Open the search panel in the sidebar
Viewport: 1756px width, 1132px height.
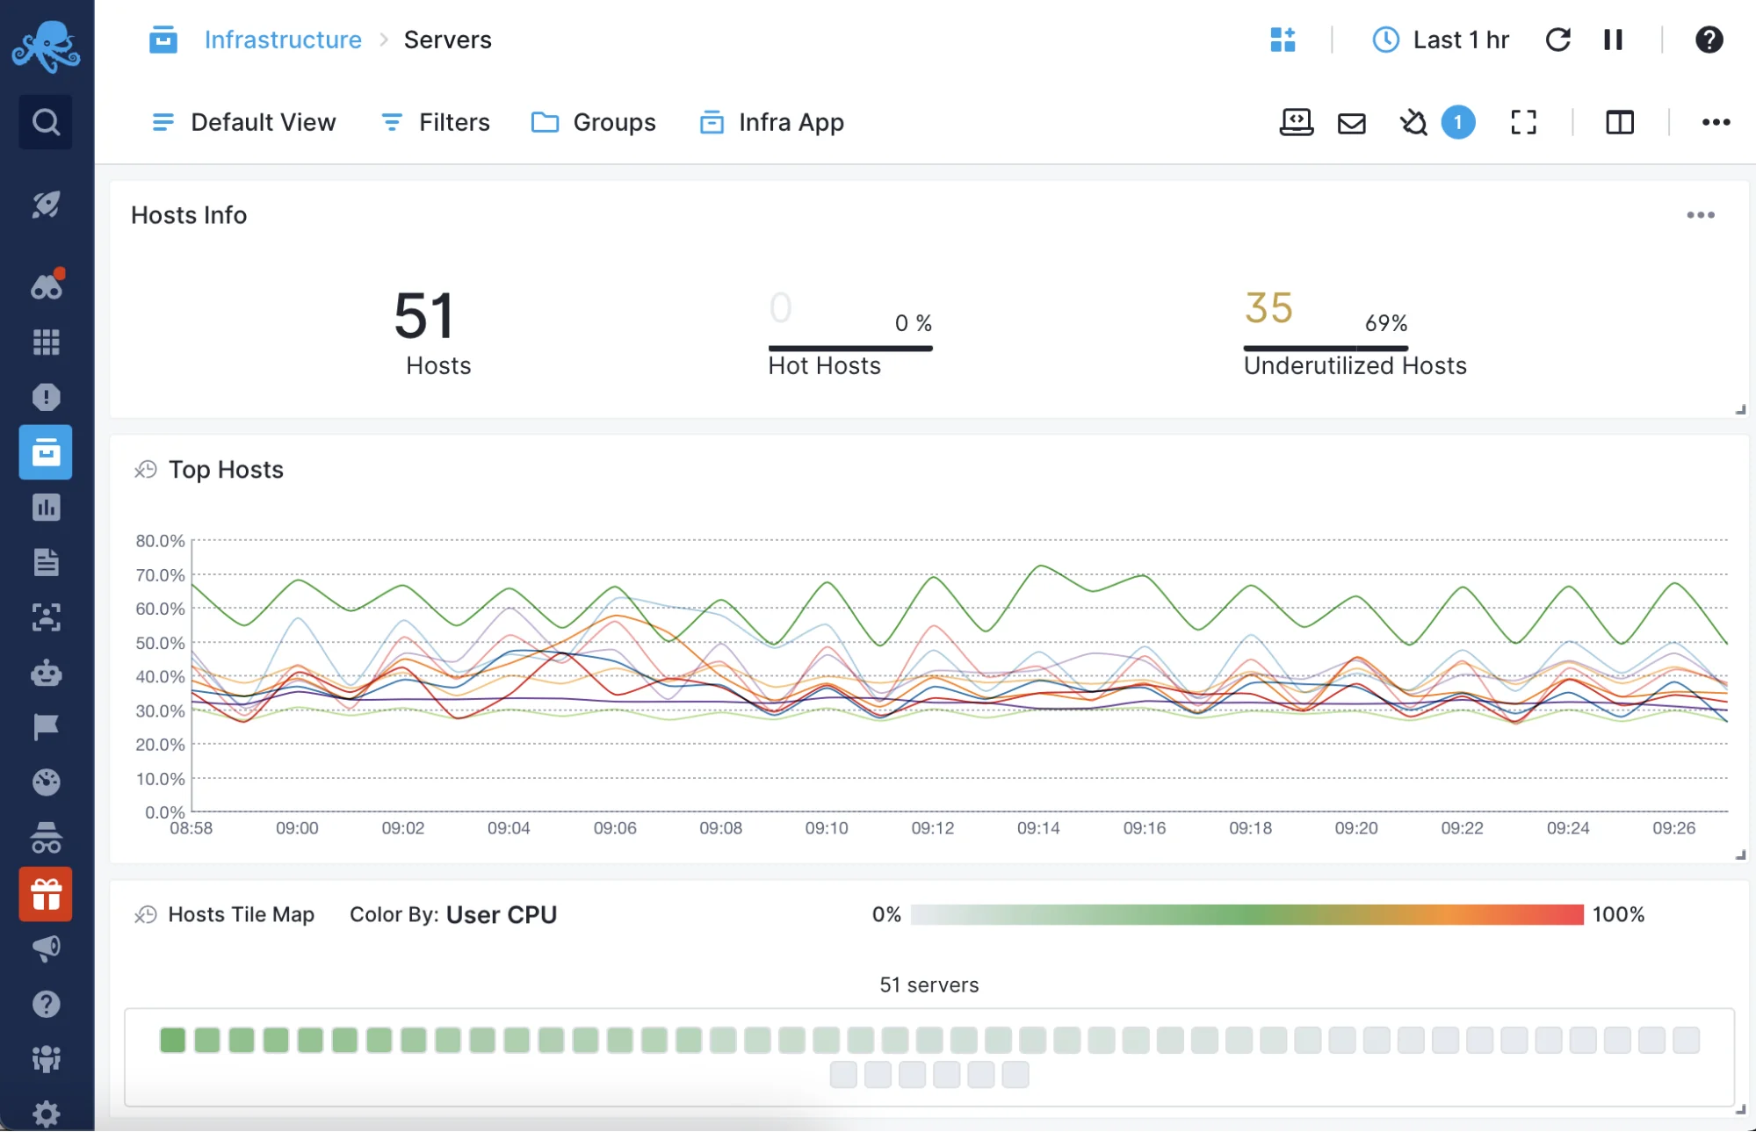coord(45,121)
